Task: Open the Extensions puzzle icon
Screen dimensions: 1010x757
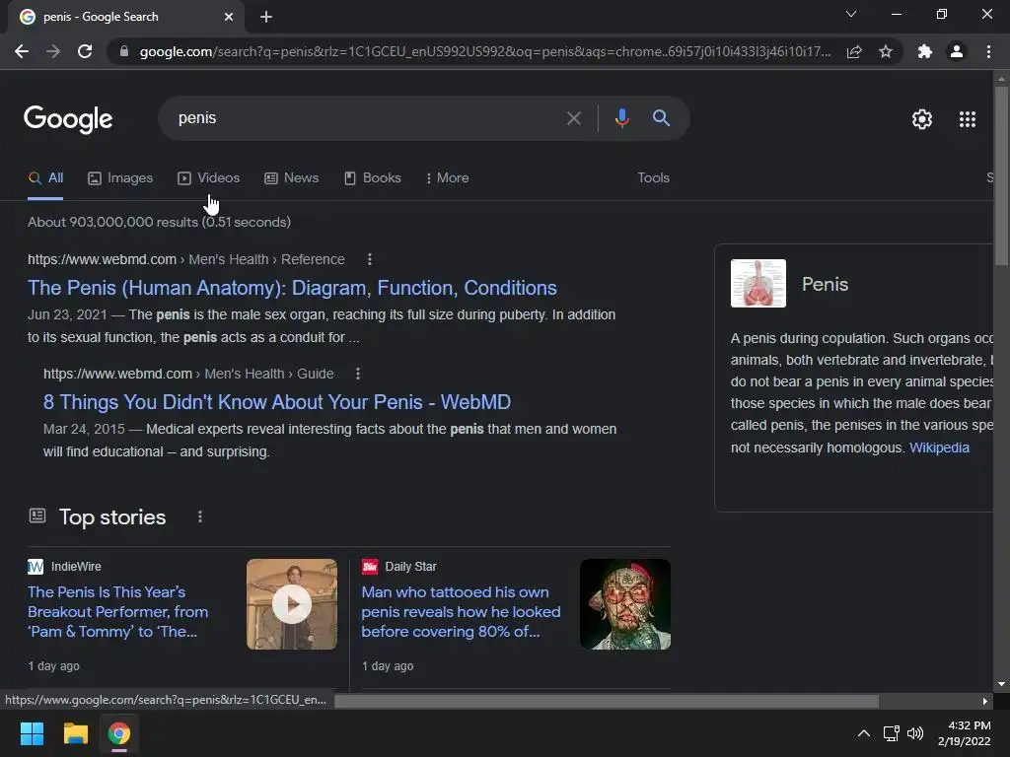Action: point(925,51)
